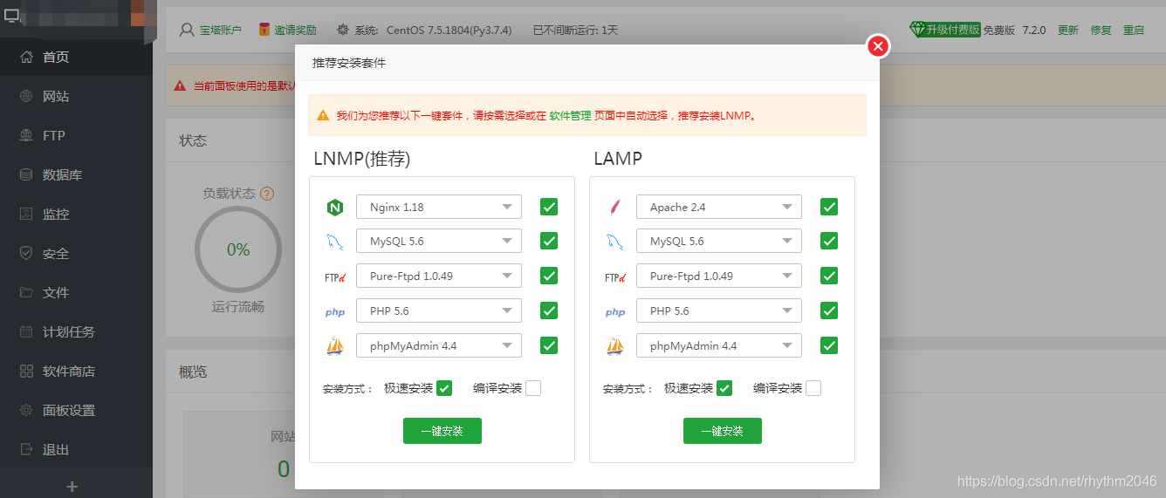Click 邀请奖励 link
The height and width of the screenshot is (498, 1166).
pos(295,30)
